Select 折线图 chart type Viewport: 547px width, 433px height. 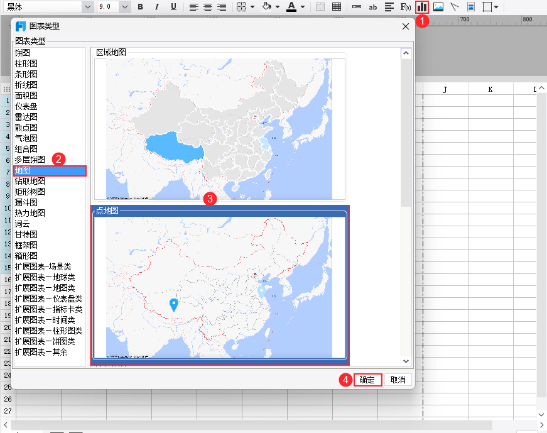coord(26,85)
